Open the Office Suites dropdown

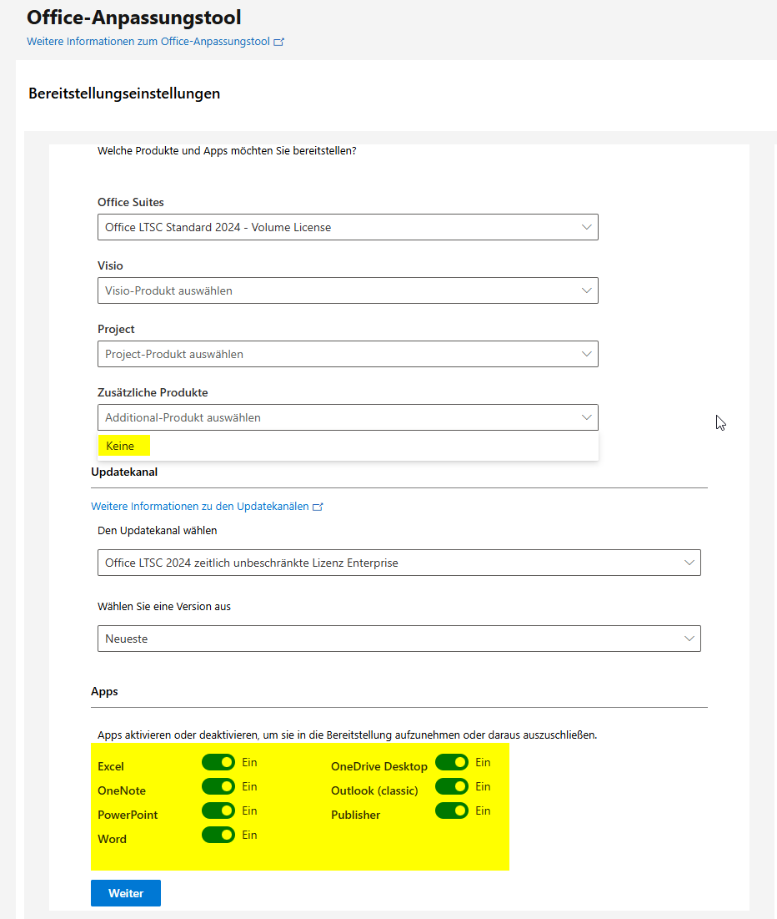(348, 227)
